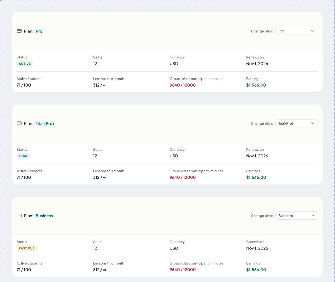Viewport: 335px width, 282px height.
Task: Click the Cancels on label in Business card
Action: click(255, 242)
